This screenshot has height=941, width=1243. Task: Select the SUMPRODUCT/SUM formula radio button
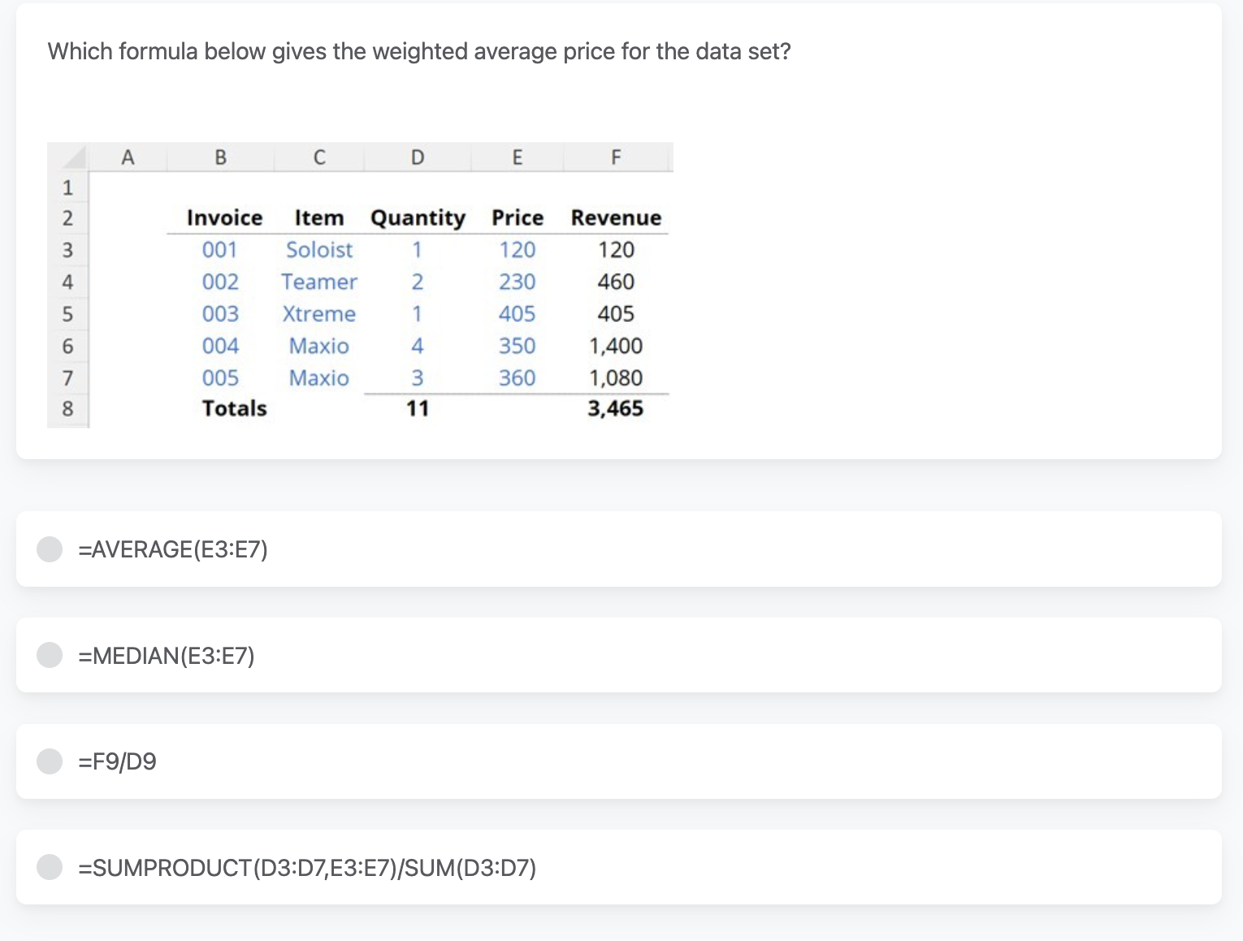tap(50, 867)
